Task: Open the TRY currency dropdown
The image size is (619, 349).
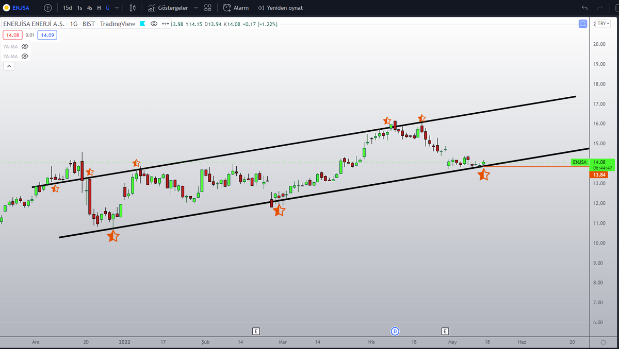Action: tap(603, 24)
